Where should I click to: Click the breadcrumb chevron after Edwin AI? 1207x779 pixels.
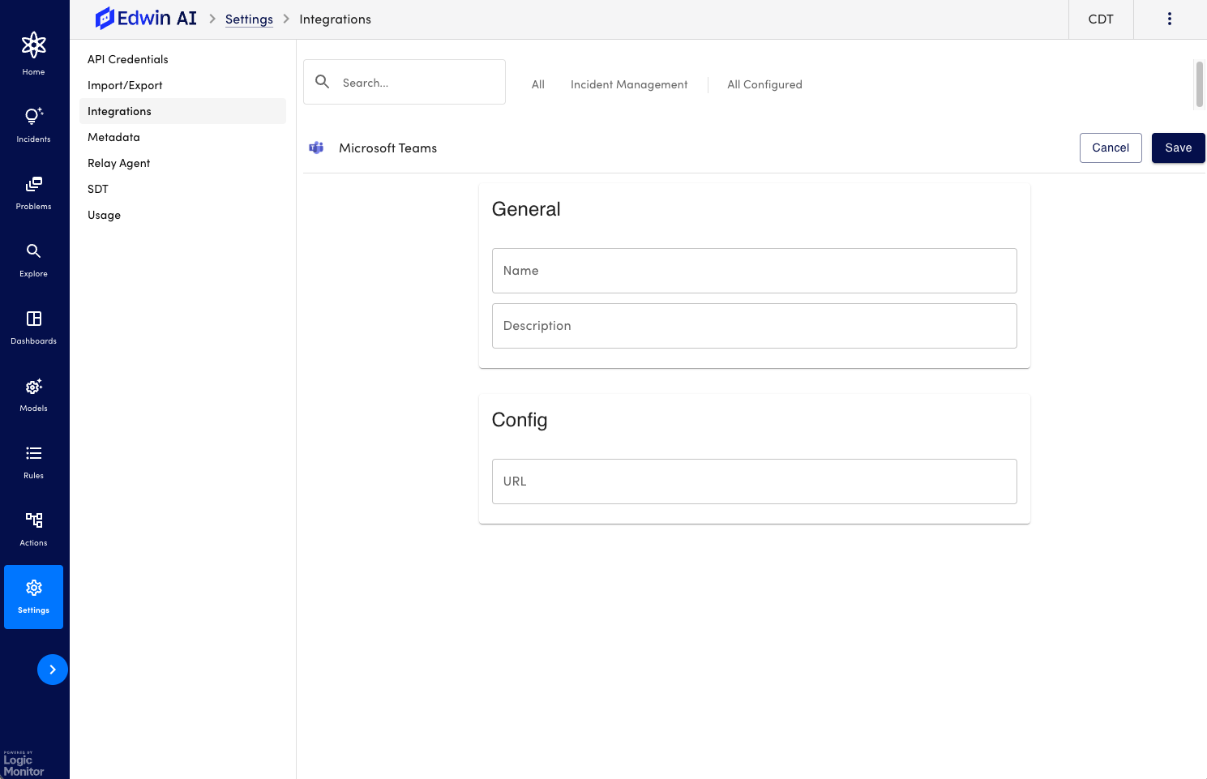coord(212,19)
